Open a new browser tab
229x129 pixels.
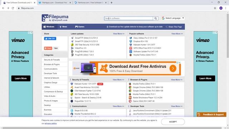click(x=111, y=3)
